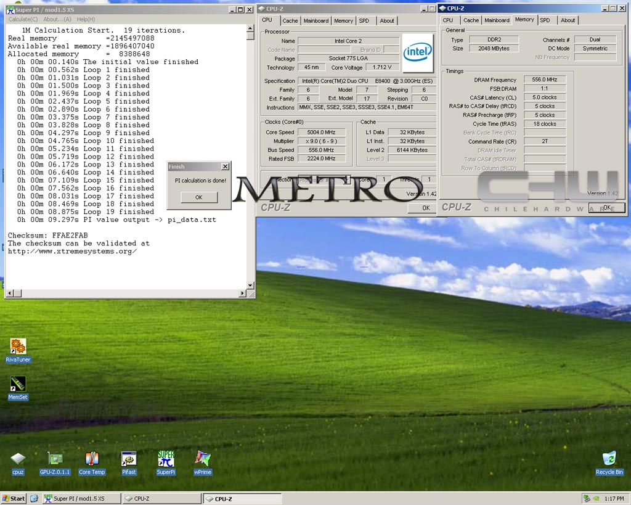Open the RivaTuner desktop shortcut
631x505 pixels.
point(18,350)
